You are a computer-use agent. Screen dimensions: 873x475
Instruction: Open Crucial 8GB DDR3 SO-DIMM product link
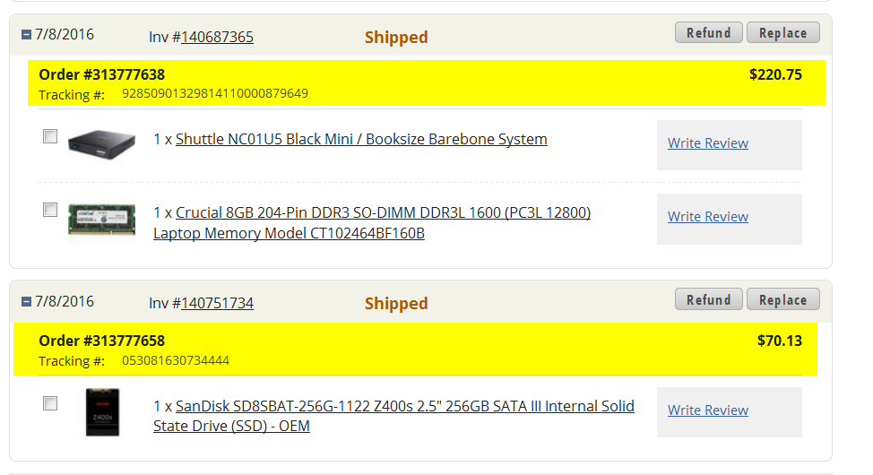(372, 223)
